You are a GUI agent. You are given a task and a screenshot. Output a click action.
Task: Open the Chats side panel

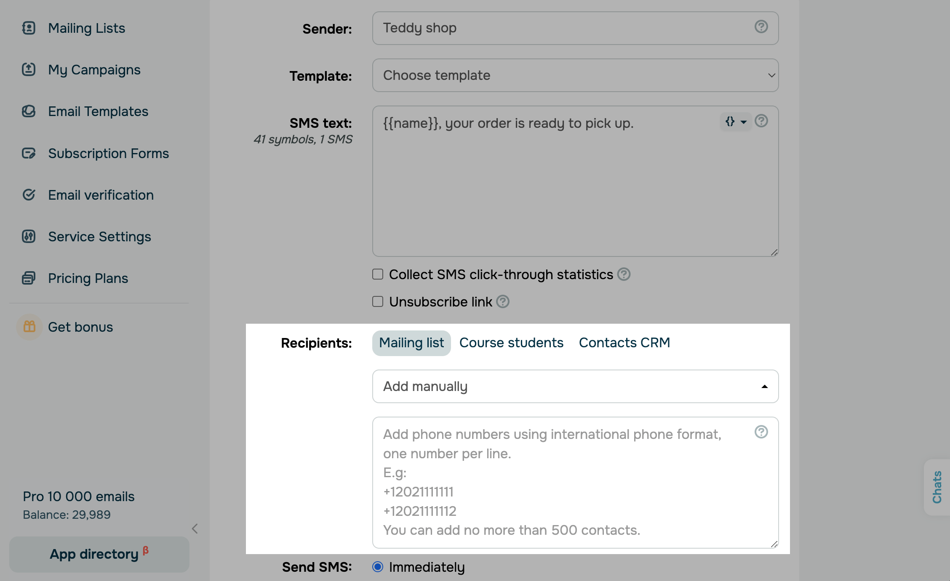point(937,487)
